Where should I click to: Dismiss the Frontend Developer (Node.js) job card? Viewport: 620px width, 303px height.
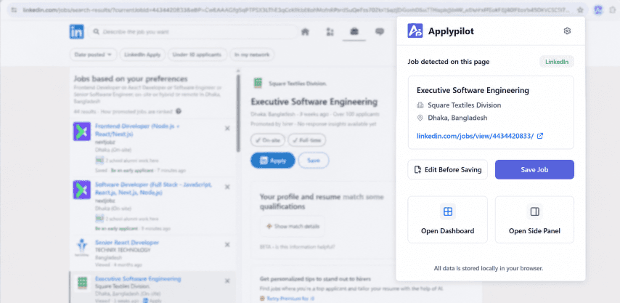point(227,128)
